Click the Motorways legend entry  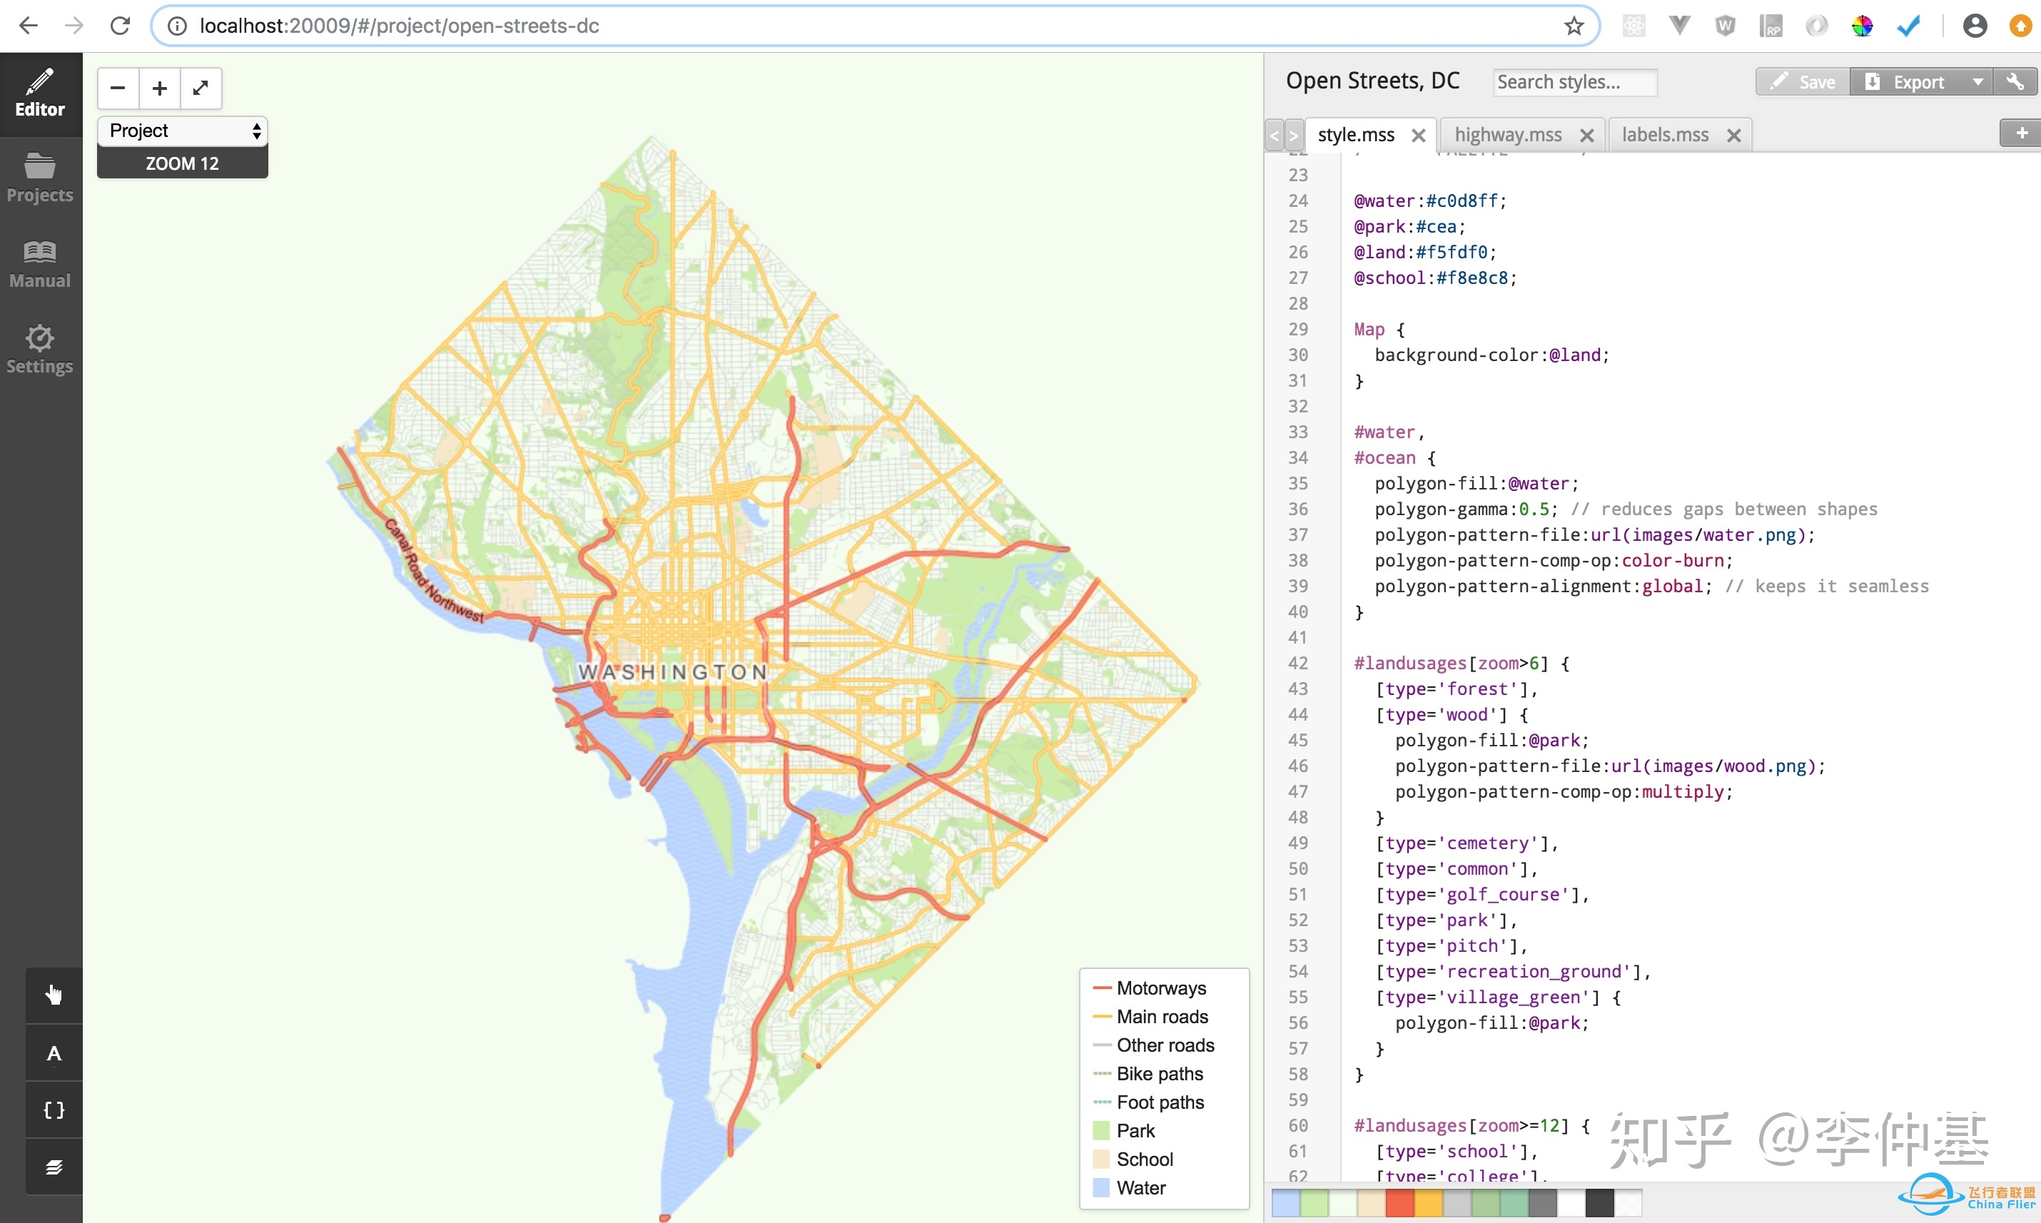click(1150, 988)
